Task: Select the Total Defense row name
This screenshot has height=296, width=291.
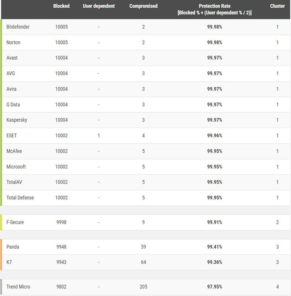Action: pyautogui.click(x=20, y=198)
